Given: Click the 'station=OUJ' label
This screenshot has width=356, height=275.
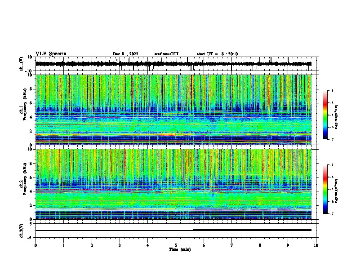Looking at the screenshot, I should pyautogui.click(x=166, y=54).
